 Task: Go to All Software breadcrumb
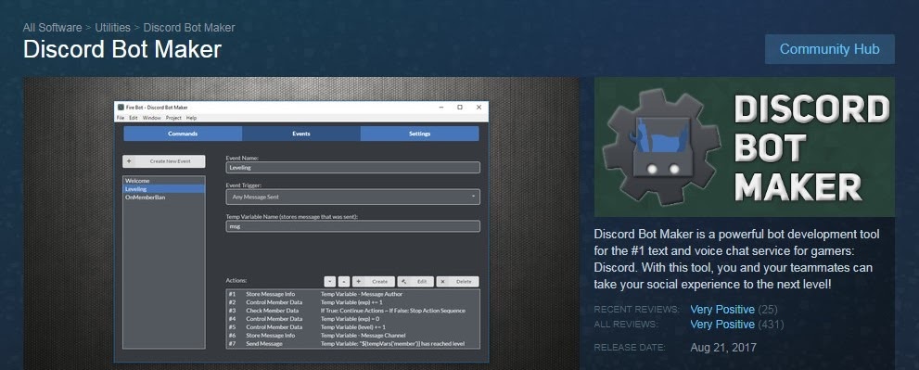click(52, 28)
